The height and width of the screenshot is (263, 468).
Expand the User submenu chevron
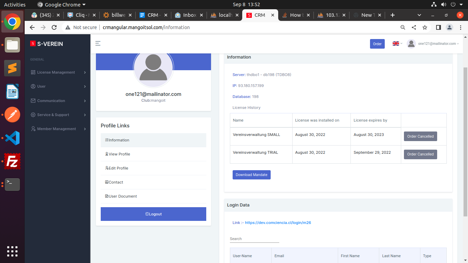pos(85,86)
